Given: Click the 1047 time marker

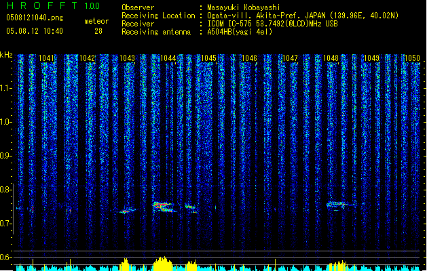Looking at the screenshot, I should coord(290,58).
